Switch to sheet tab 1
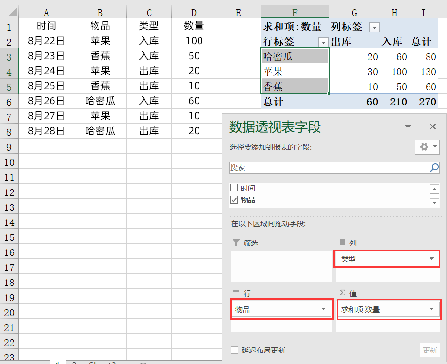447x364 pixels. pos(58,363)
